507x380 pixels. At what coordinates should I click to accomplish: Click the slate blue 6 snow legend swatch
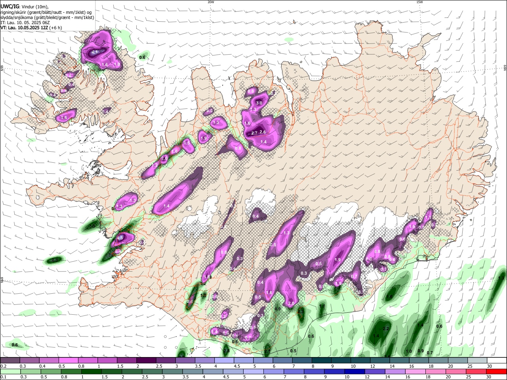click(282, 361)
